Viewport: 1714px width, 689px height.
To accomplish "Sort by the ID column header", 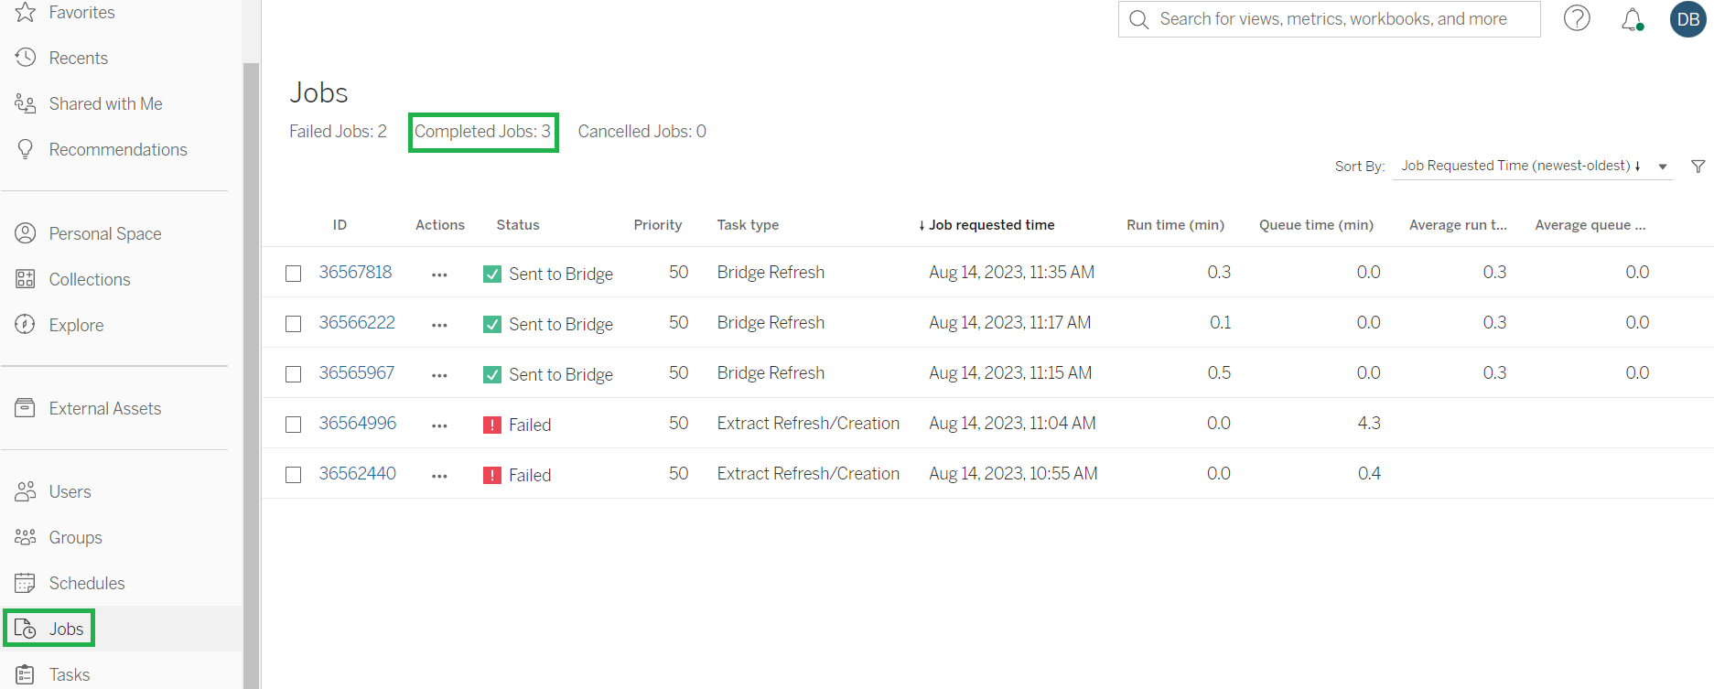I will 340,225.
